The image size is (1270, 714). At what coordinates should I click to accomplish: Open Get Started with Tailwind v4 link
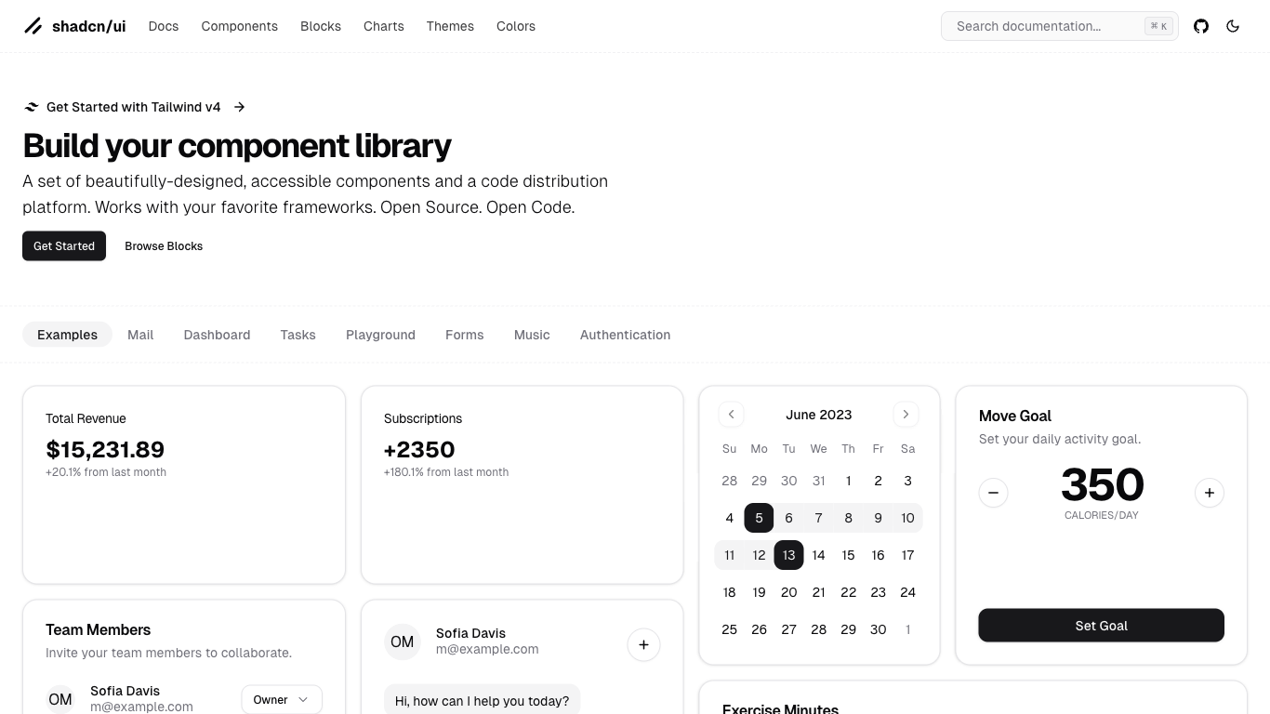point(134,107)
